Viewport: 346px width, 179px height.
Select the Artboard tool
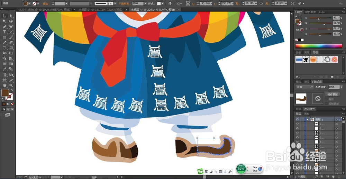4,80
